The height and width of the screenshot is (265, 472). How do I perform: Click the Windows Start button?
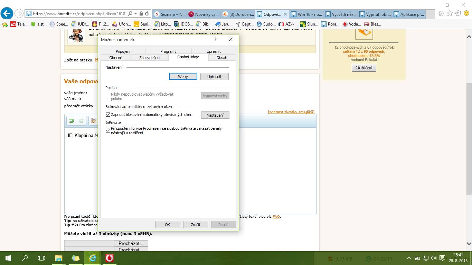8,258
